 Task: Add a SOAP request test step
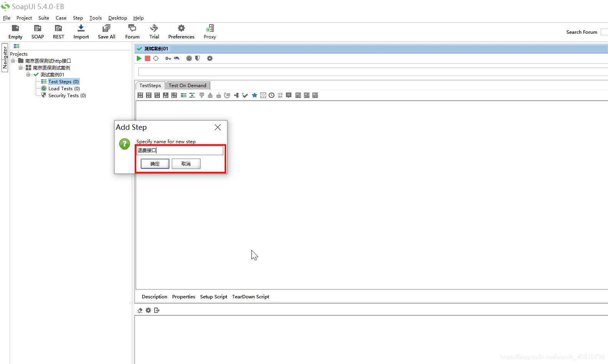point(140,95)
